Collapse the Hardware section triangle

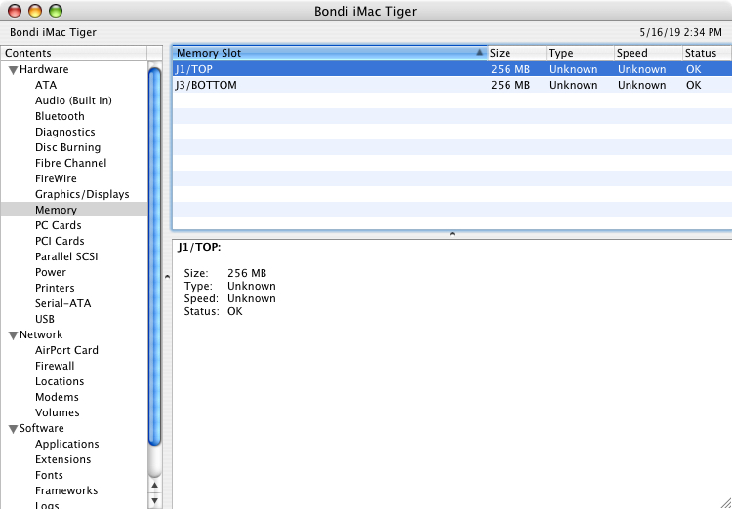13,70
